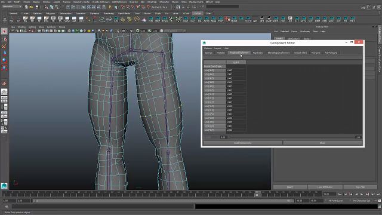Click the Maya logo icon at bottom left
382x215 pixels.
pos(4,186)
